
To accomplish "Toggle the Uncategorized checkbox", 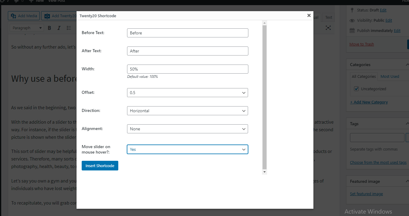I will (356, 89).
